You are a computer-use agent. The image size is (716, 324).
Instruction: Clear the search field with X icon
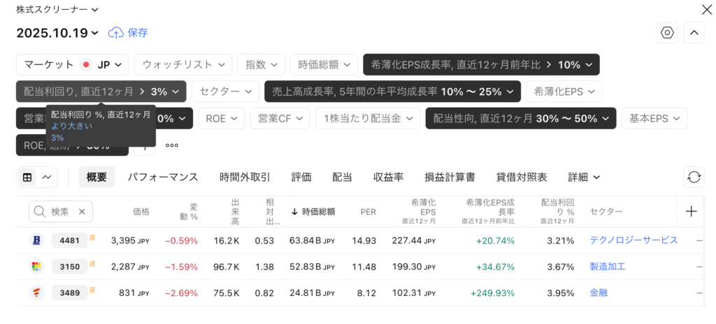coord(82,212)
